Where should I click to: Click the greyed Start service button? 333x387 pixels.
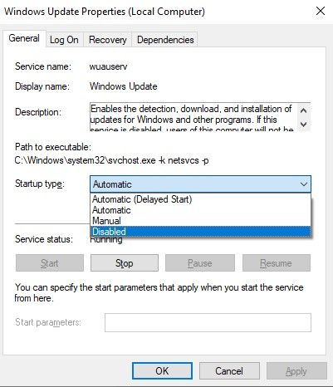(x=50, y=263)
